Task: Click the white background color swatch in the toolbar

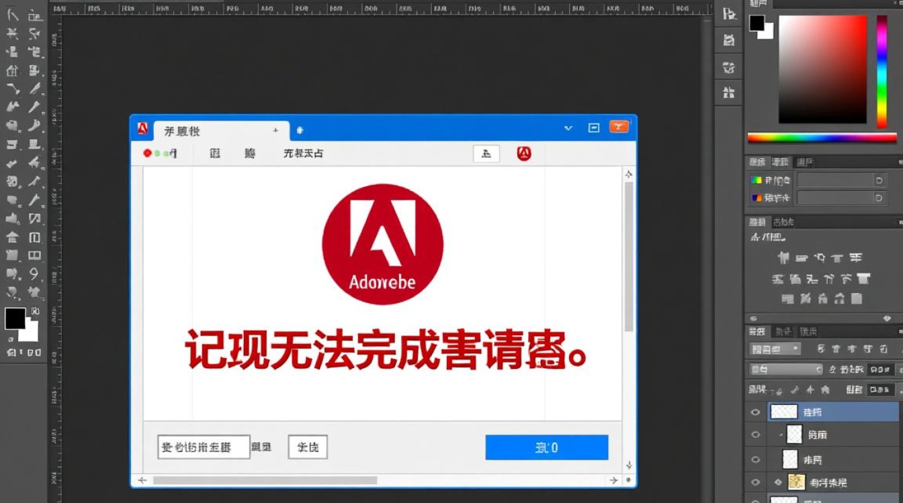Action: 31,333
